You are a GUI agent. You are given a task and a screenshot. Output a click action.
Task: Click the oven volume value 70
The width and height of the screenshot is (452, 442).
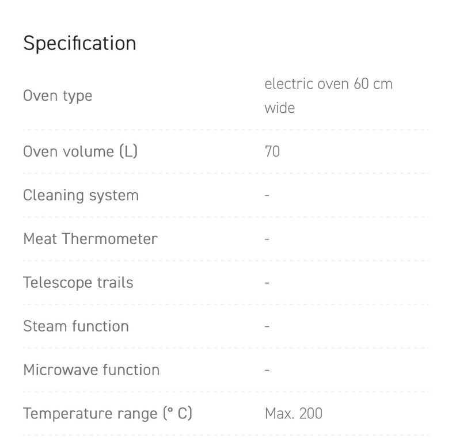[272, 151]
